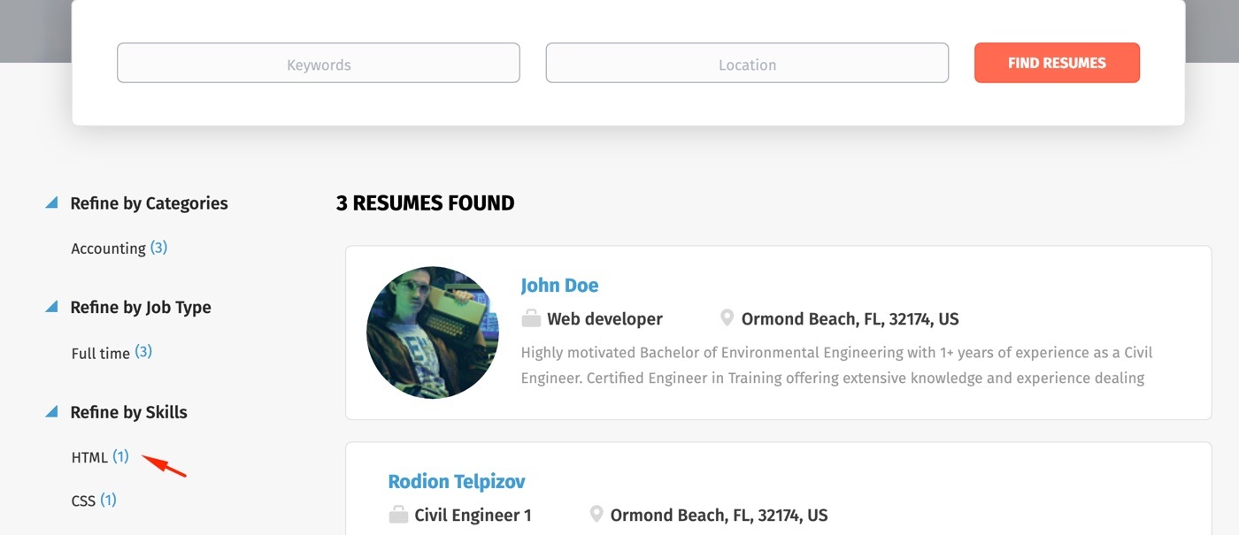1239x535 pixels.
Task: Click location pin icon in Rodion Telpizov's card
Action: pos(596,515)
